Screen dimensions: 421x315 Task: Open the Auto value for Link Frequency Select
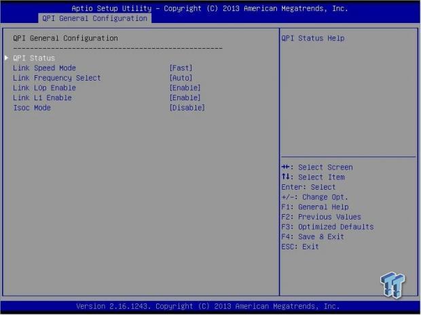click(x=181, y=78)
